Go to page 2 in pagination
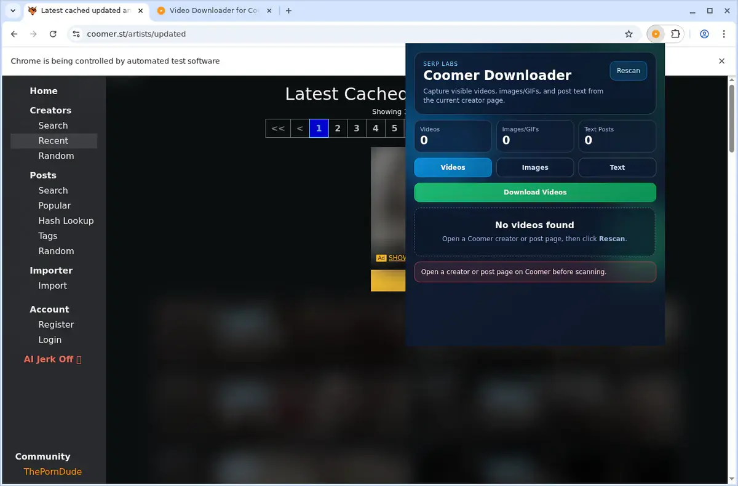Viewport: 738px width, 486px height. click(338, 129)
